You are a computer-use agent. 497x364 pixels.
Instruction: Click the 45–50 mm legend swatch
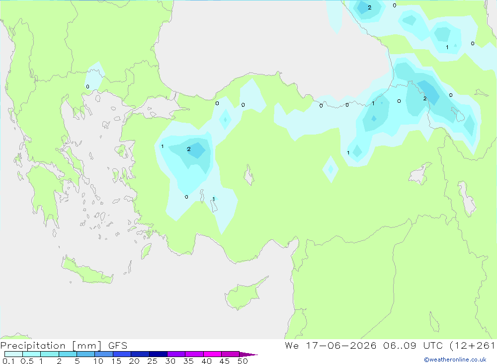[231, 354]
